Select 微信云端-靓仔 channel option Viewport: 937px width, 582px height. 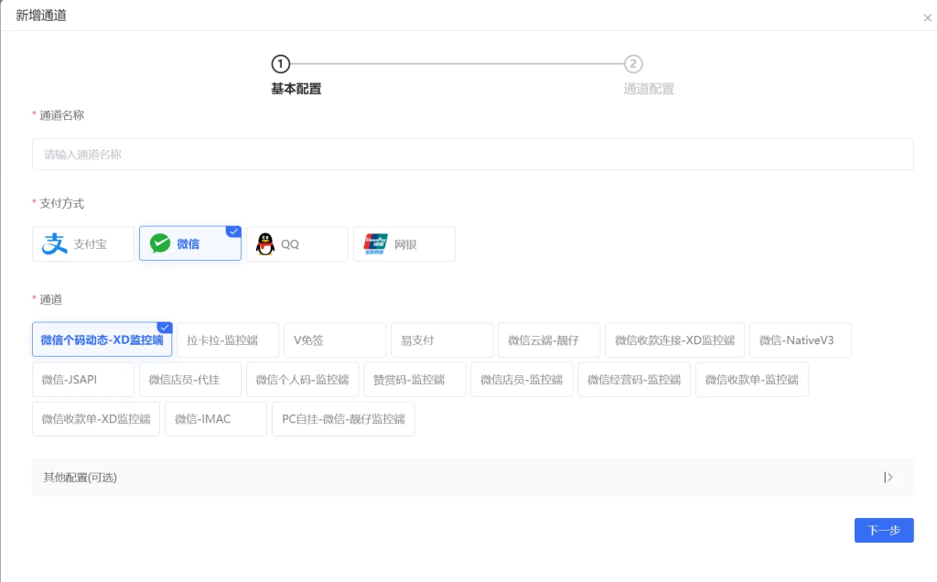pyautogui.click(x=549, y=340)
